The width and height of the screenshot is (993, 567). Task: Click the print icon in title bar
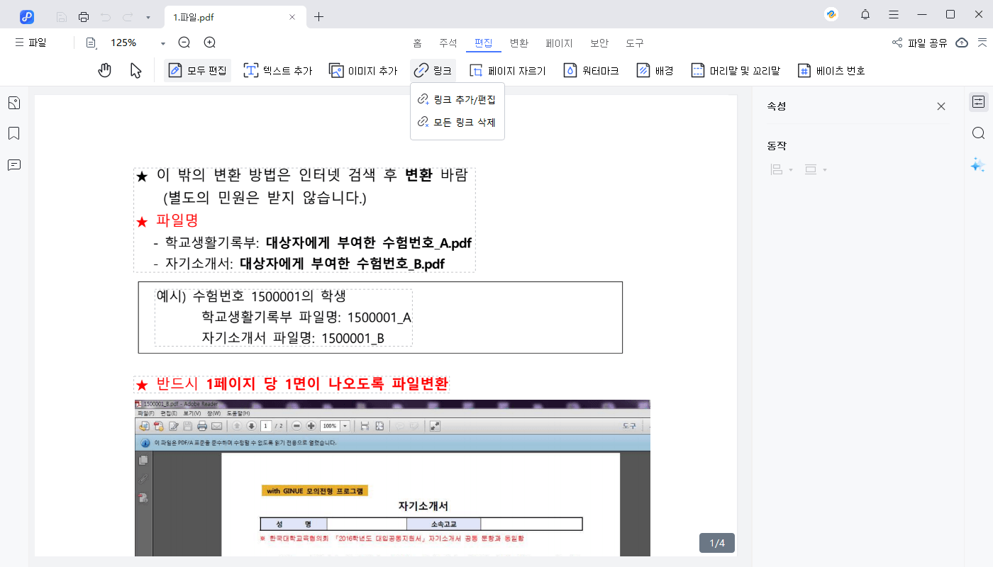click(84, 16)
